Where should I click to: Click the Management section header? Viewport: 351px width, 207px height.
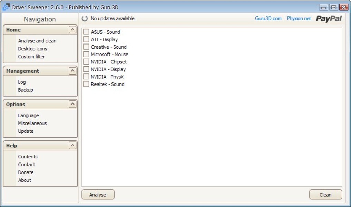(40, 71)
